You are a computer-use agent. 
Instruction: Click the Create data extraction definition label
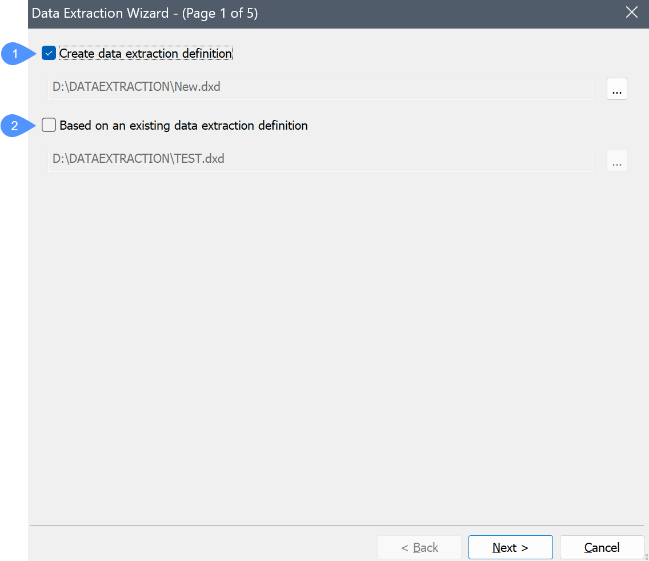pyautogui.click(x=146, y=54)
